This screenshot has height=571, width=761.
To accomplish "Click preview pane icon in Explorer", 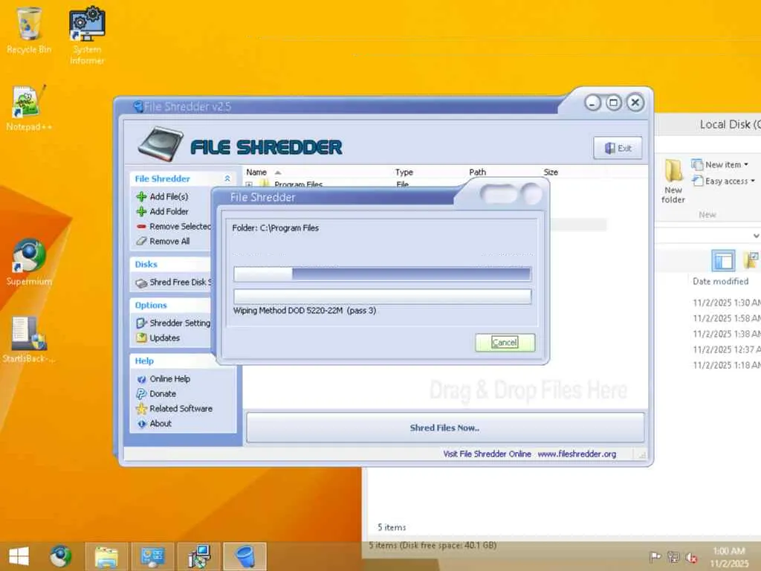I will [723, 261].
